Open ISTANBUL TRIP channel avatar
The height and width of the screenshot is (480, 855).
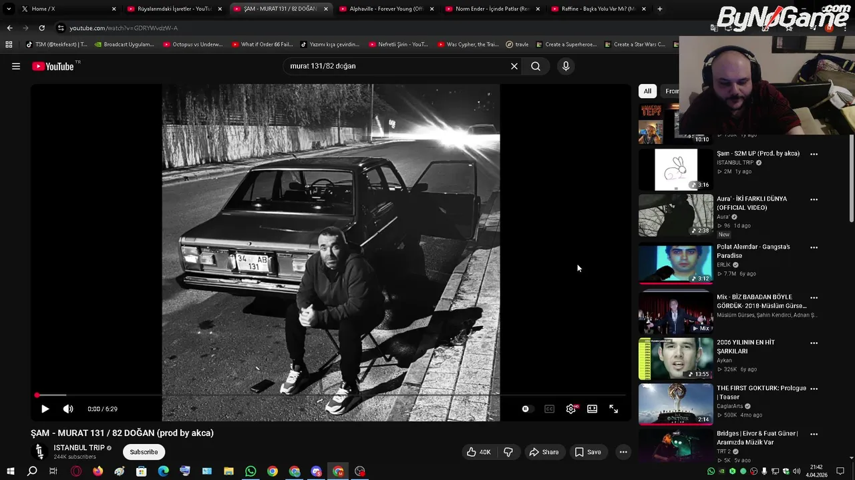point(39,451)
